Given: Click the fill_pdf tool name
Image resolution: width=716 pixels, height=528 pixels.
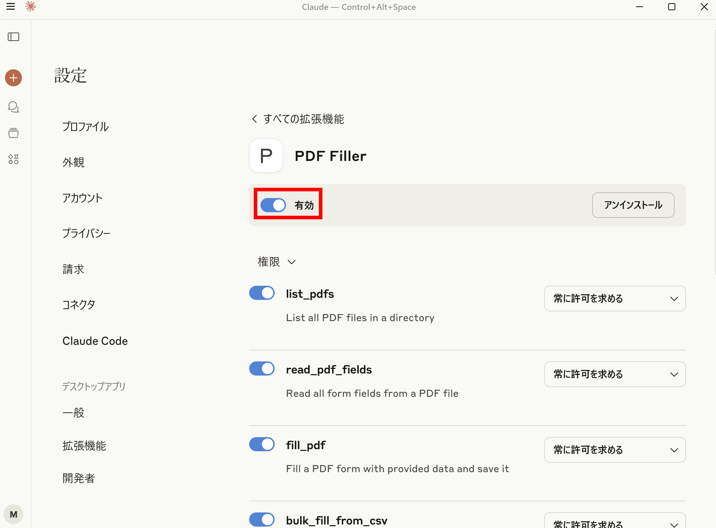Looking at the screenshot, I should click(x=306, y=445).
